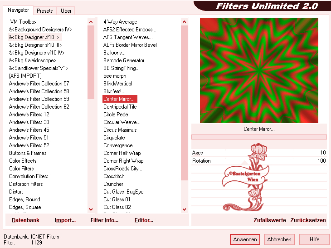Select Buttons & Frames category
The image size is (331, 249).
pyautogui.click(x=28, y=153)
